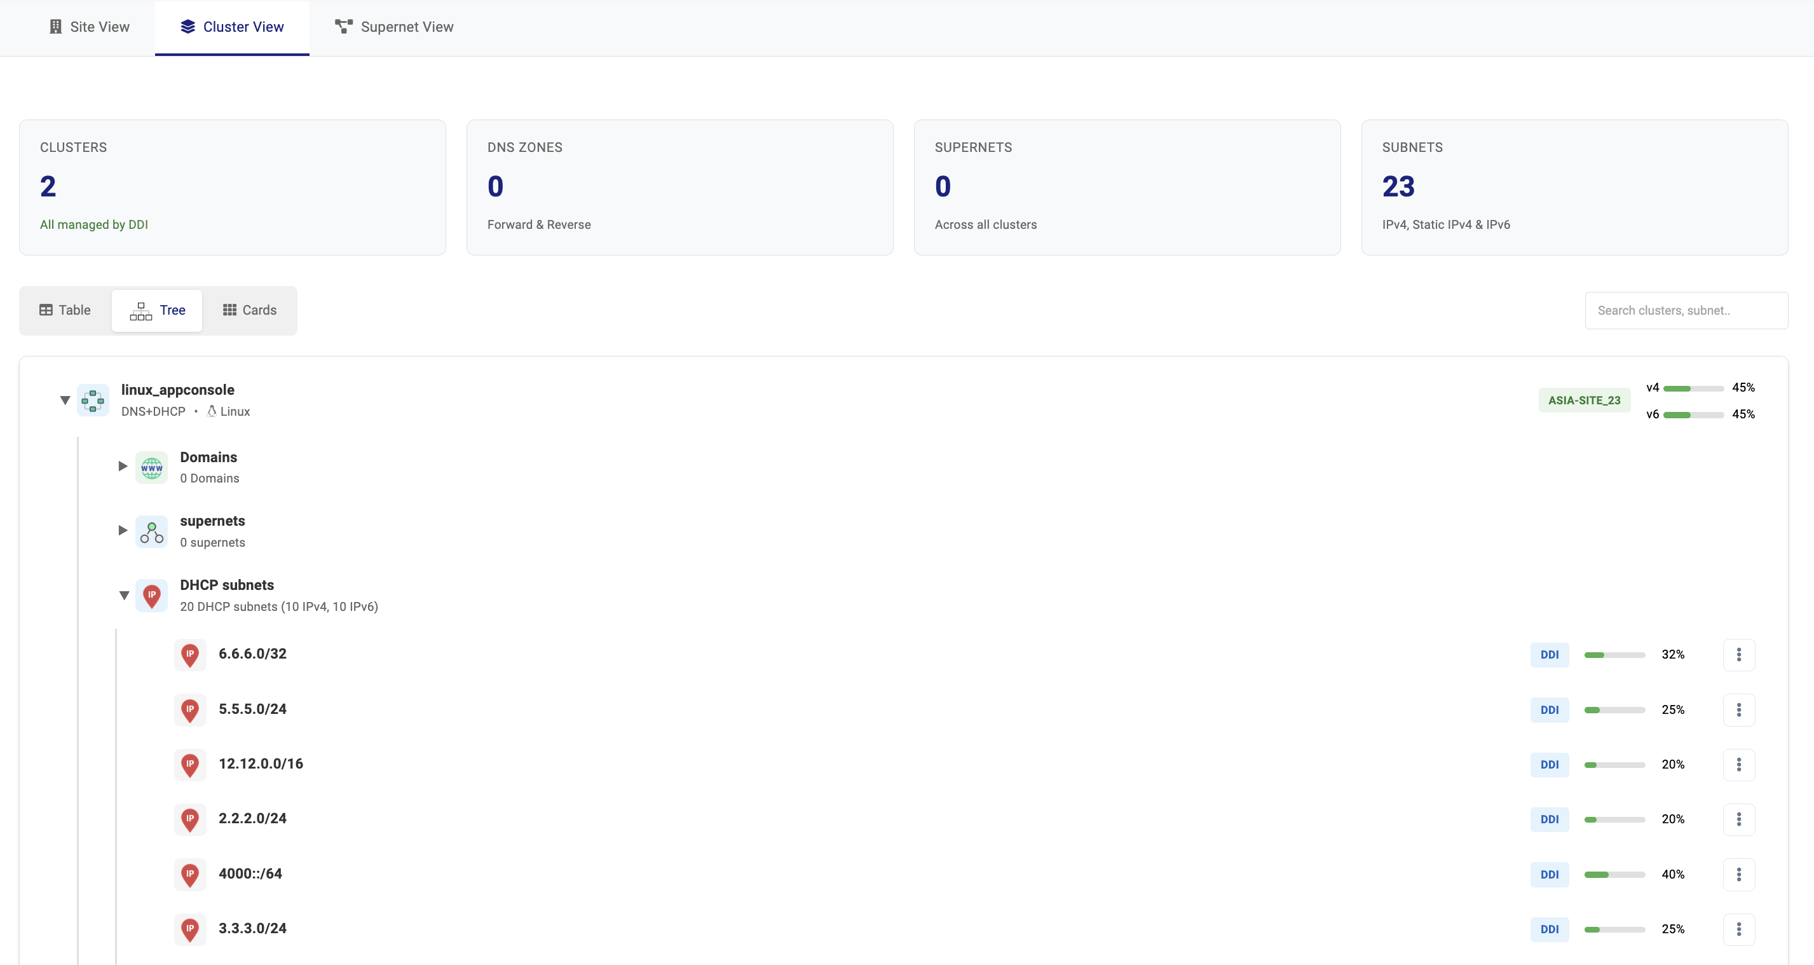
Task: Collapse the DHCP subnets tree item
Action: pyautogui.click(x=124, y=595)
